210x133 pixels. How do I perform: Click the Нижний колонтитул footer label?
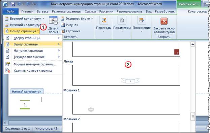pyautogui.click(x=27, y=92)
